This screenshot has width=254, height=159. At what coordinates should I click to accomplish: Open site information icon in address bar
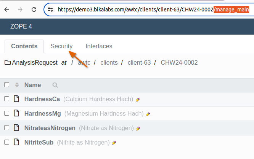coord(50,10)
